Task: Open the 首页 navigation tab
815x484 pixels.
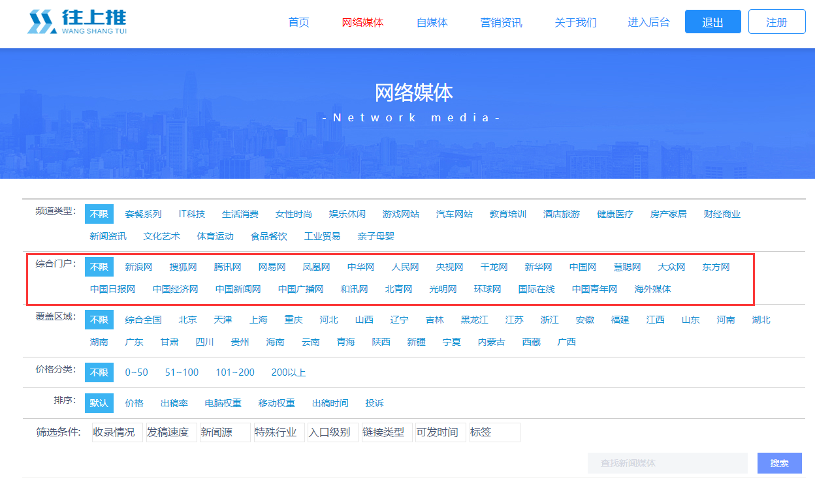Action: 298,22
